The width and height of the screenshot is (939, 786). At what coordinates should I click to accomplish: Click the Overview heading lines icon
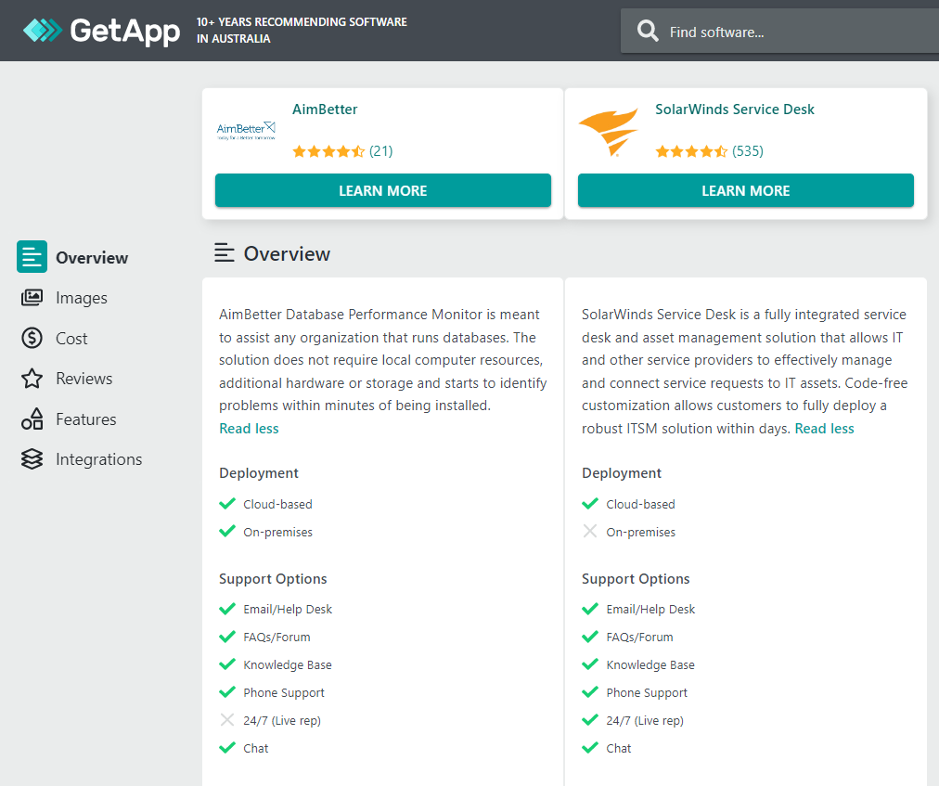point(224,253)
